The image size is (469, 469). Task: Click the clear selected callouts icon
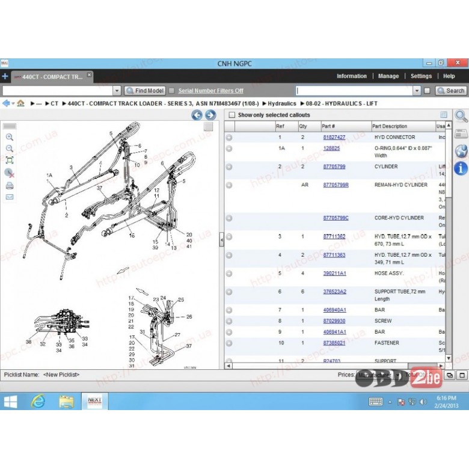pyautogui.click(x=10, y=173)
